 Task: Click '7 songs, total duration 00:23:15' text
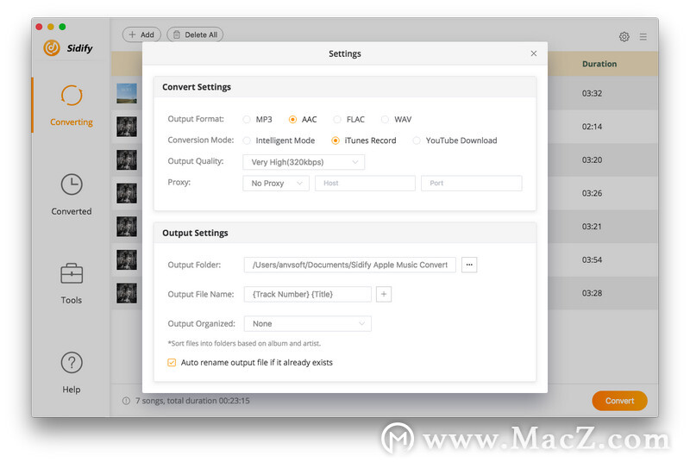[192, 401]
